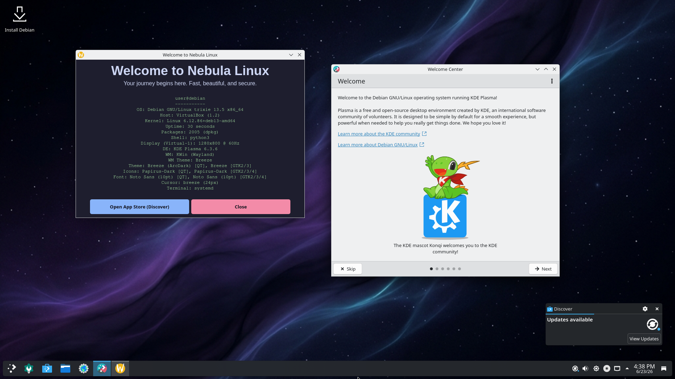This screenshot has height=379, width=675.
Task: Select third page indicator dot
Action: (x=443, y=269)
